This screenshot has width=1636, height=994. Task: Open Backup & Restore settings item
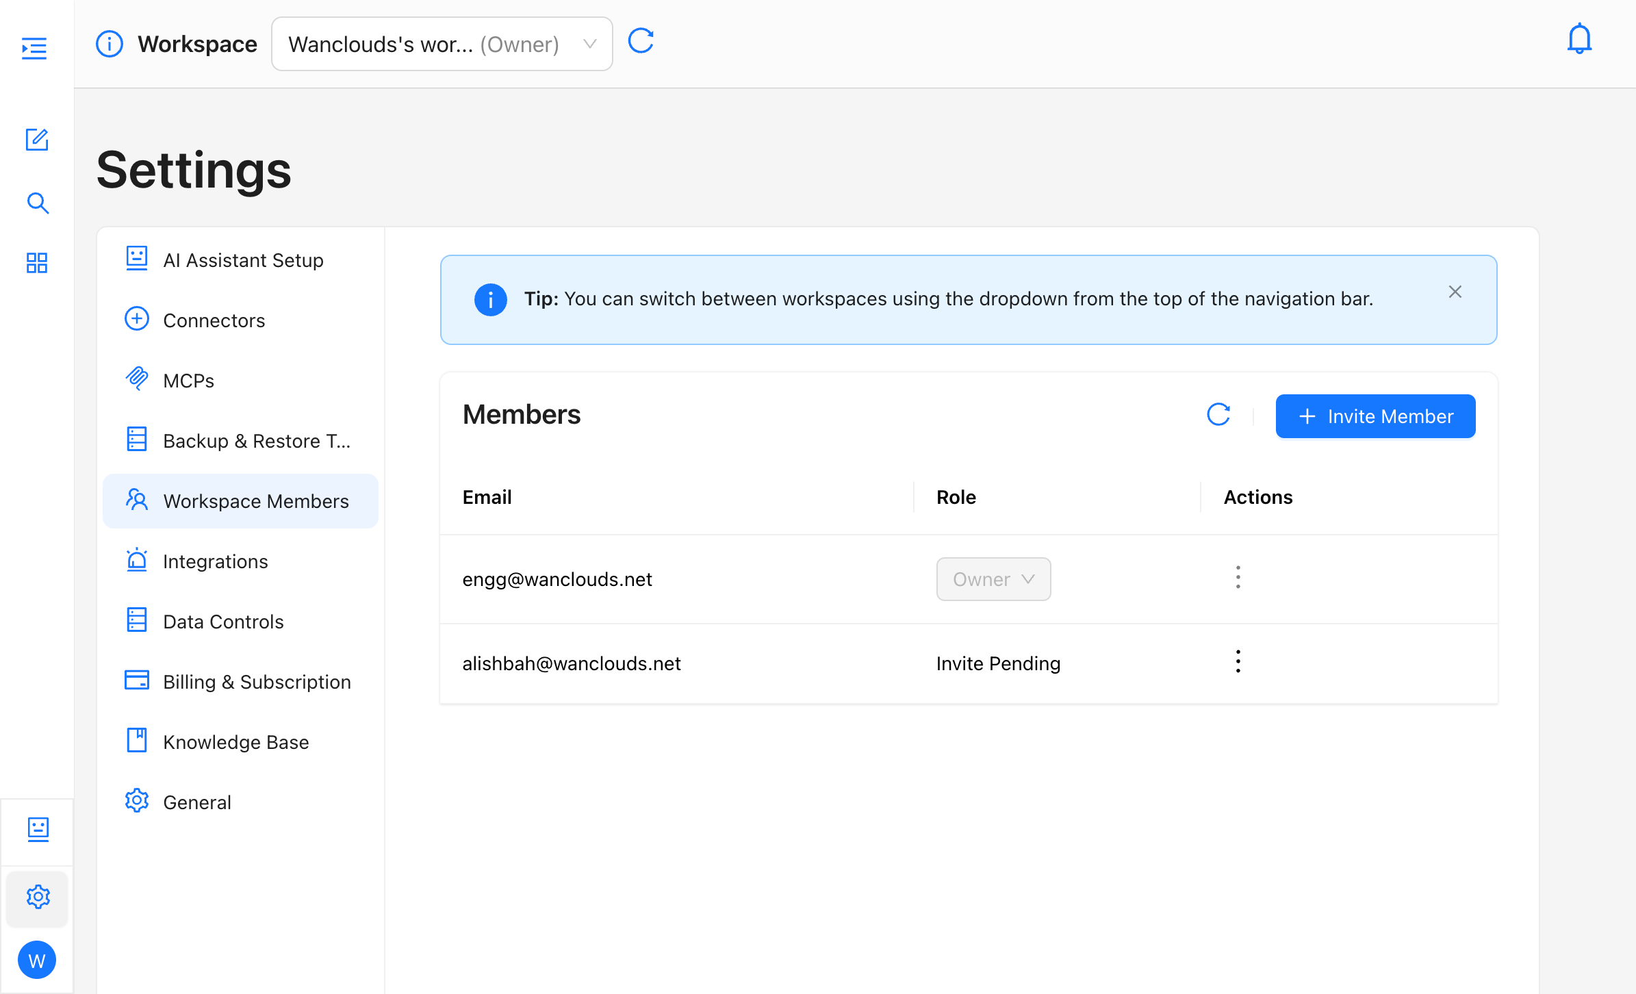point(240,441)
